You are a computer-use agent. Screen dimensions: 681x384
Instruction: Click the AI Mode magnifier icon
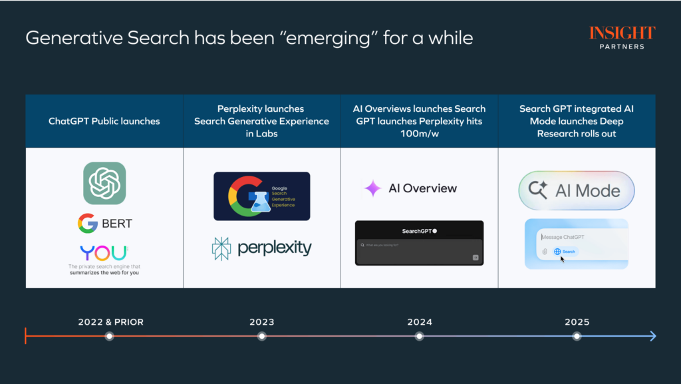(537, 191)
